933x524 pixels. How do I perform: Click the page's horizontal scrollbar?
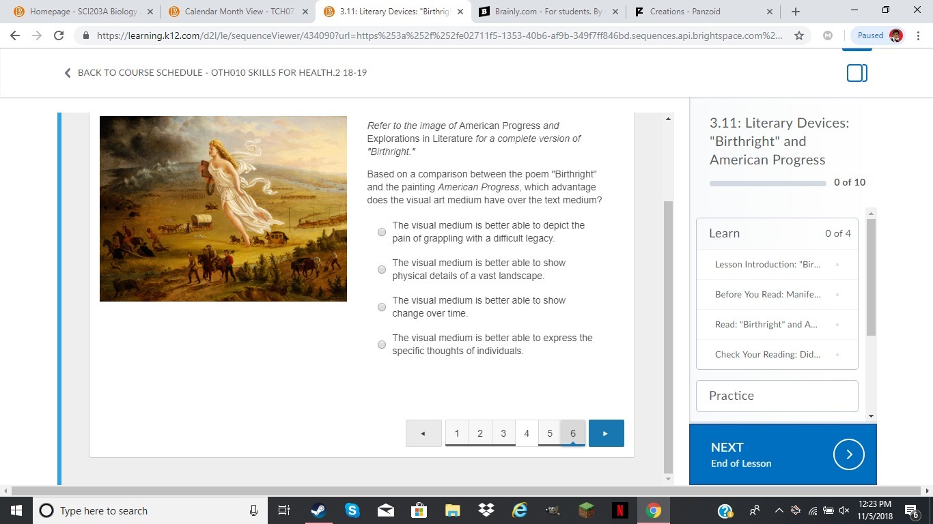pos(466,491)
